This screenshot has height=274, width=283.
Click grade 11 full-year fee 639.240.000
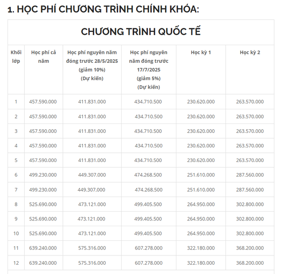[x=43, y=248]
